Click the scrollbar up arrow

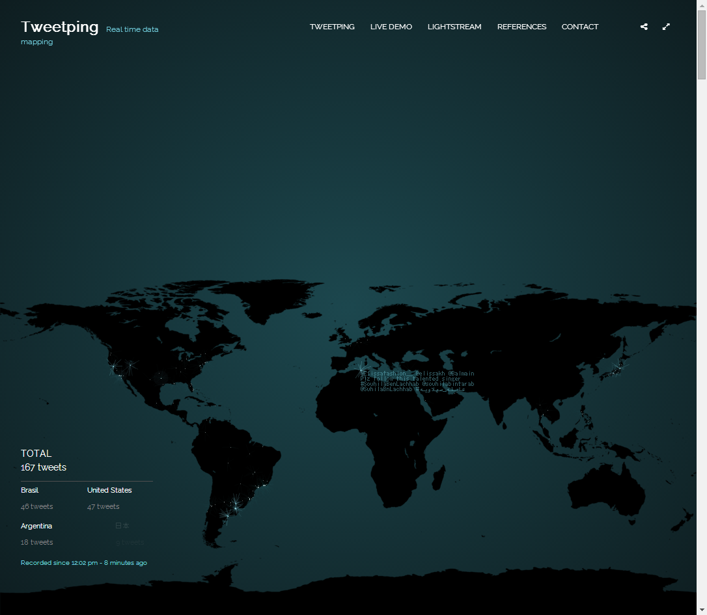pyautogui.click(x=702, y=5)
